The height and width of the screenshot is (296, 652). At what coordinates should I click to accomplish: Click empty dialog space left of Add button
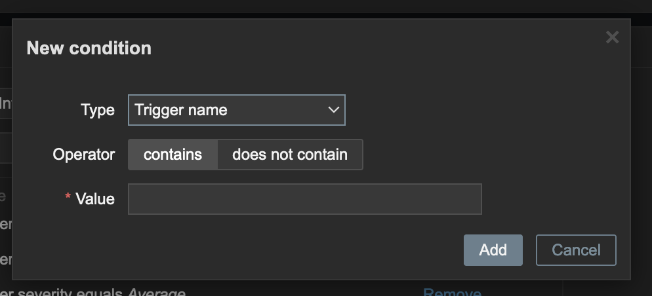262,250
